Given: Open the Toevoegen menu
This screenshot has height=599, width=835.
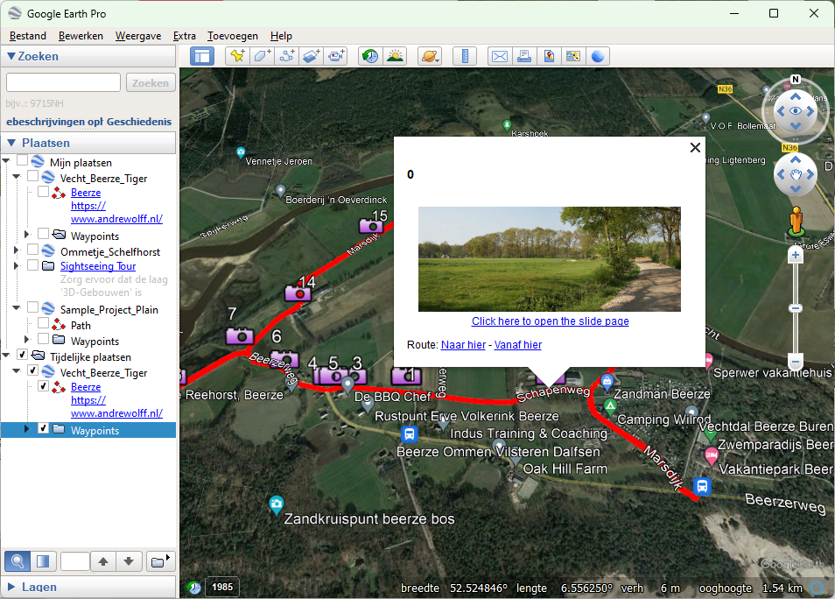Looking at the screenshot, I should coord(232,36).
